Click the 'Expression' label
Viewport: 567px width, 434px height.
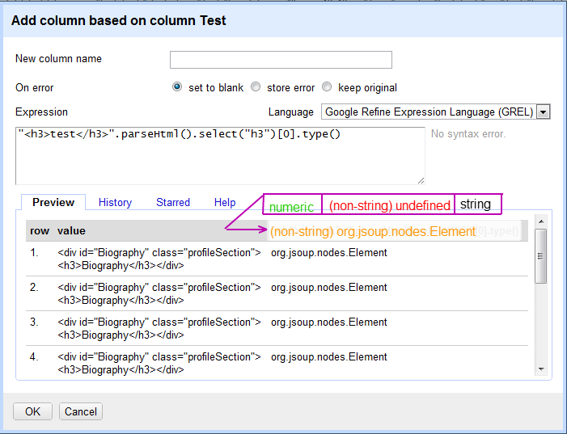41,112
